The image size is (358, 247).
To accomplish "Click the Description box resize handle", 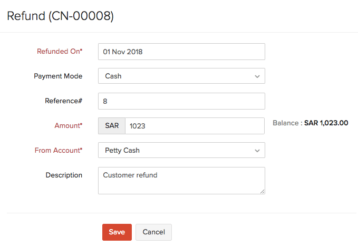I will pos(262,191).
